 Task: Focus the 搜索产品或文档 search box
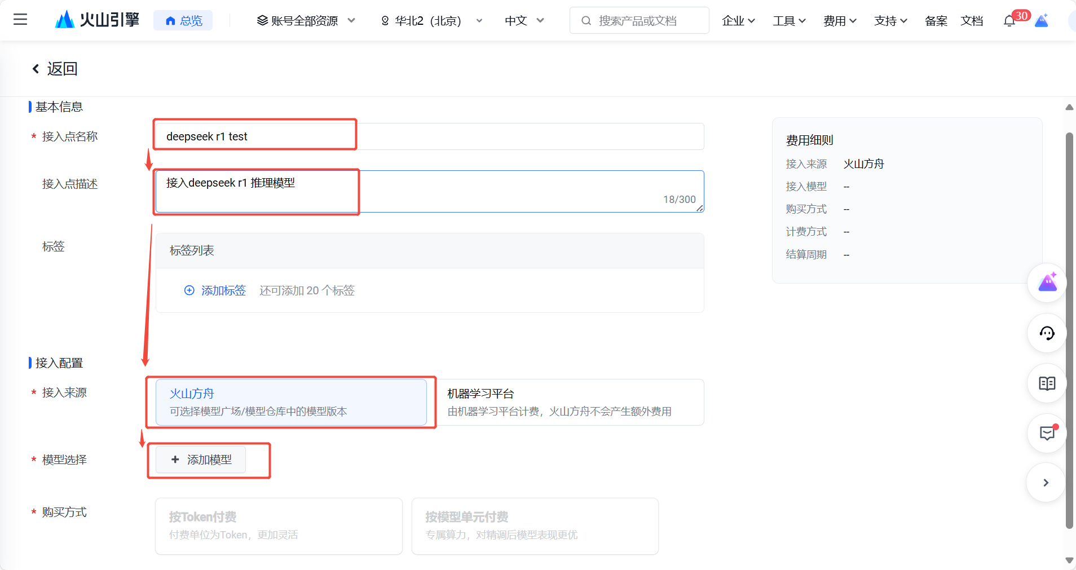click(x=639, y=21)
